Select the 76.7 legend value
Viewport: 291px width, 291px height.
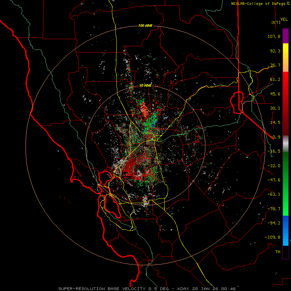click(x=275, y=65)
